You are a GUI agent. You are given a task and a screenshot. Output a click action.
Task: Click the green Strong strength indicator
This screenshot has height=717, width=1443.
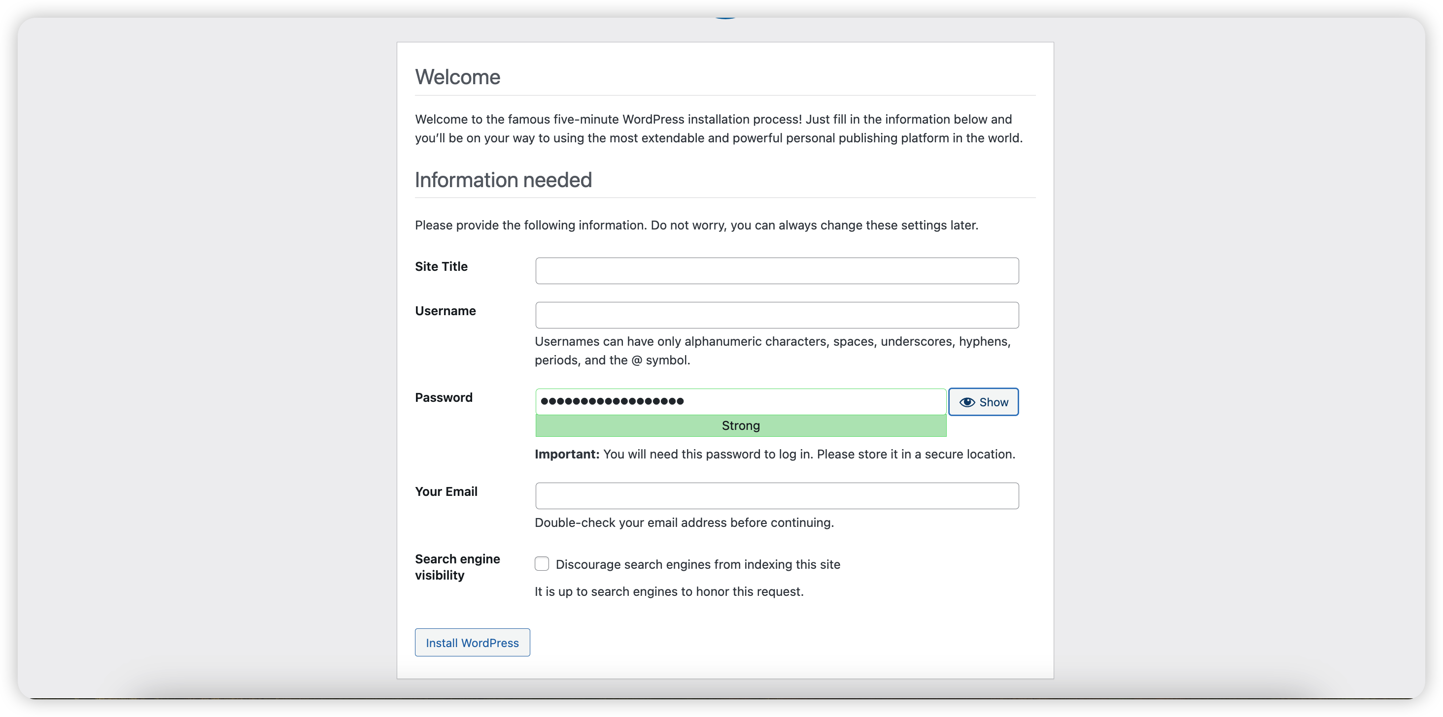[741, 426]
